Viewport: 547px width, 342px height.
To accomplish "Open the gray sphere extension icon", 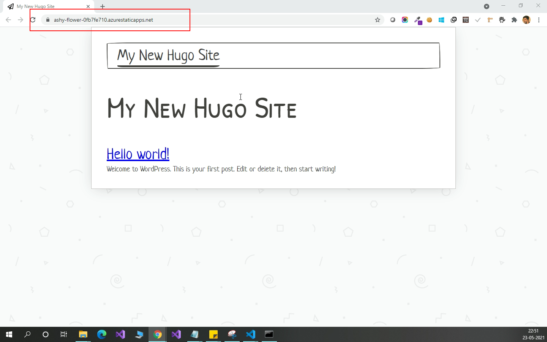I will (393, 20).
